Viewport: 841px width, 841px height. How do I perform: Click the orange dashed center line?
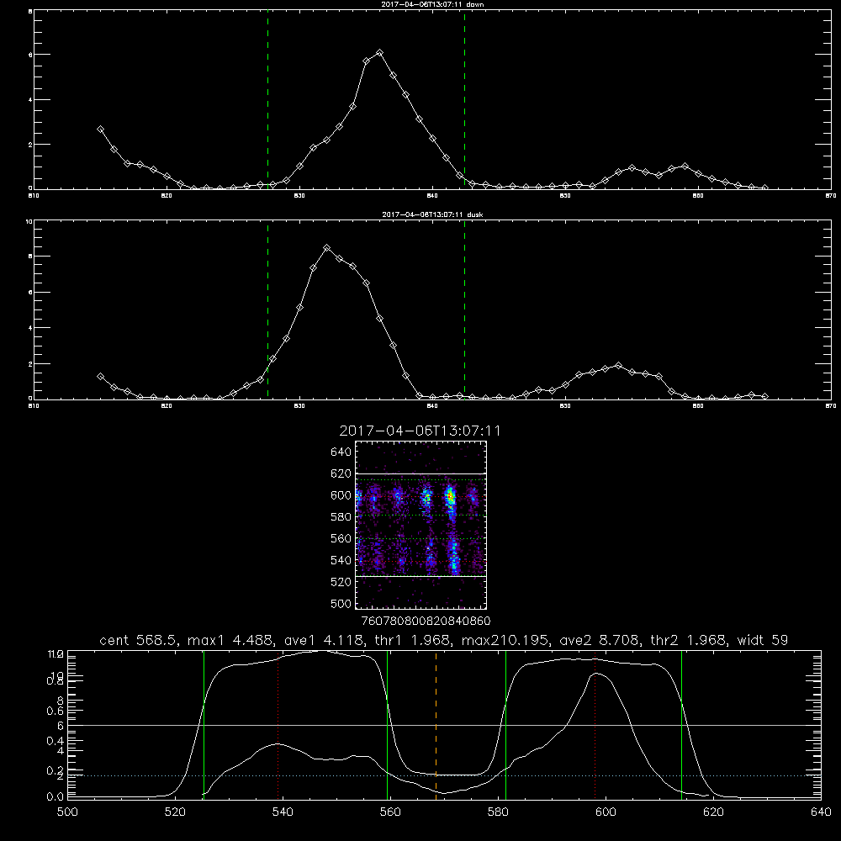click(x=436, y=724)
